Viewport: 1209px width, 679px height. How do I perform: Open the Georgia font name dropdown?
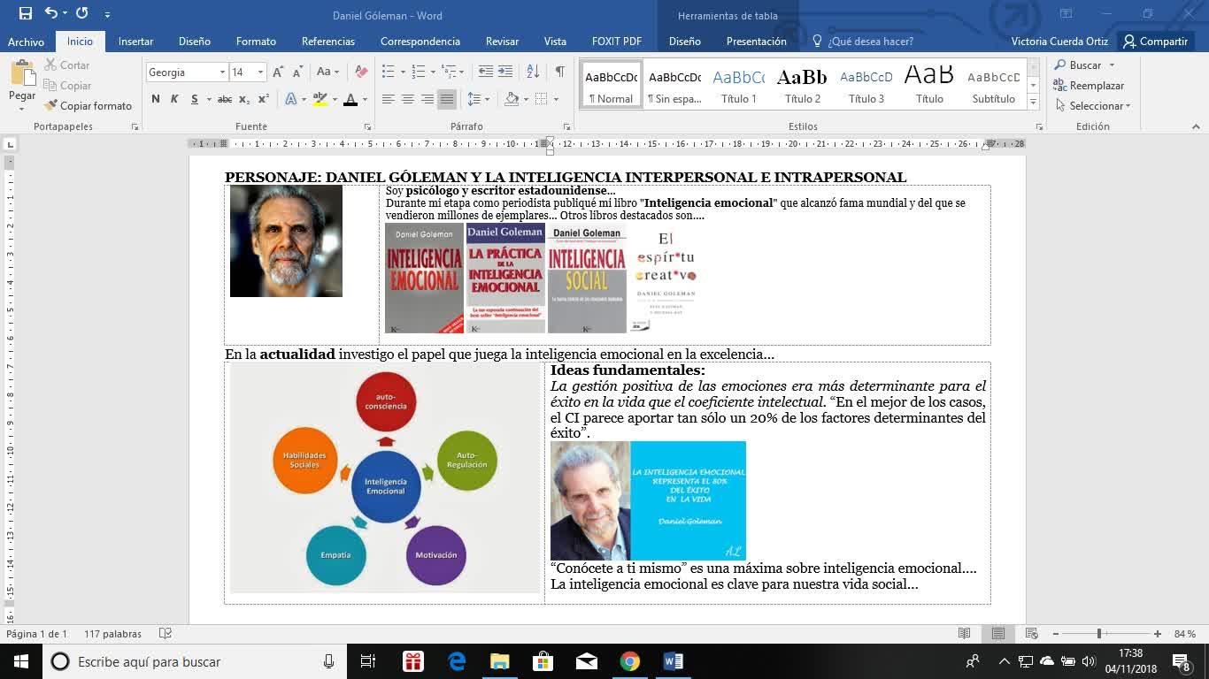[x=222, y=72]
